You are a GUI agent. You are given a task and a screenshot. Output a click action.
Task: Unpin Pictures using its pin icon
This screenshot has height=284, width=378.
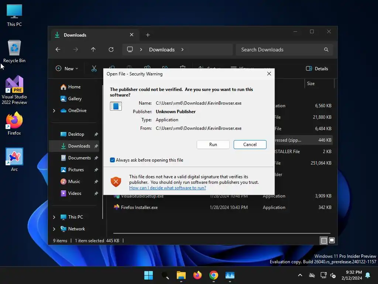[x=96, y=170]
